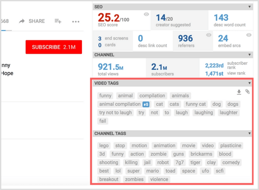
Task: Download the video tags list
Action: click(239, 92)
